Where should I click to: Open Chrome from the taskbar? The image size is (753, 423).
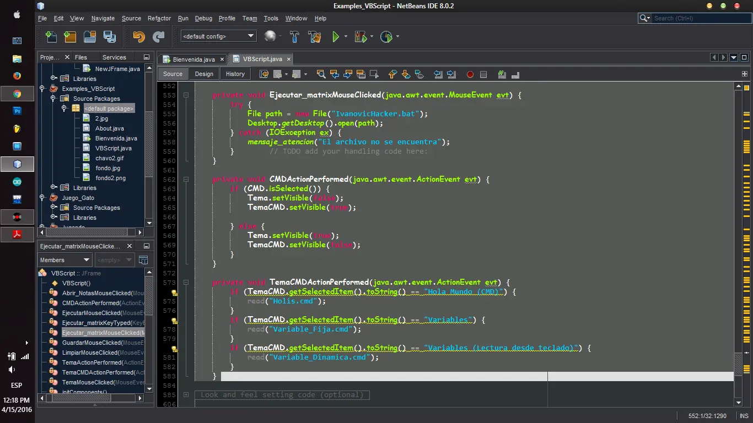(x=17, y=94)
